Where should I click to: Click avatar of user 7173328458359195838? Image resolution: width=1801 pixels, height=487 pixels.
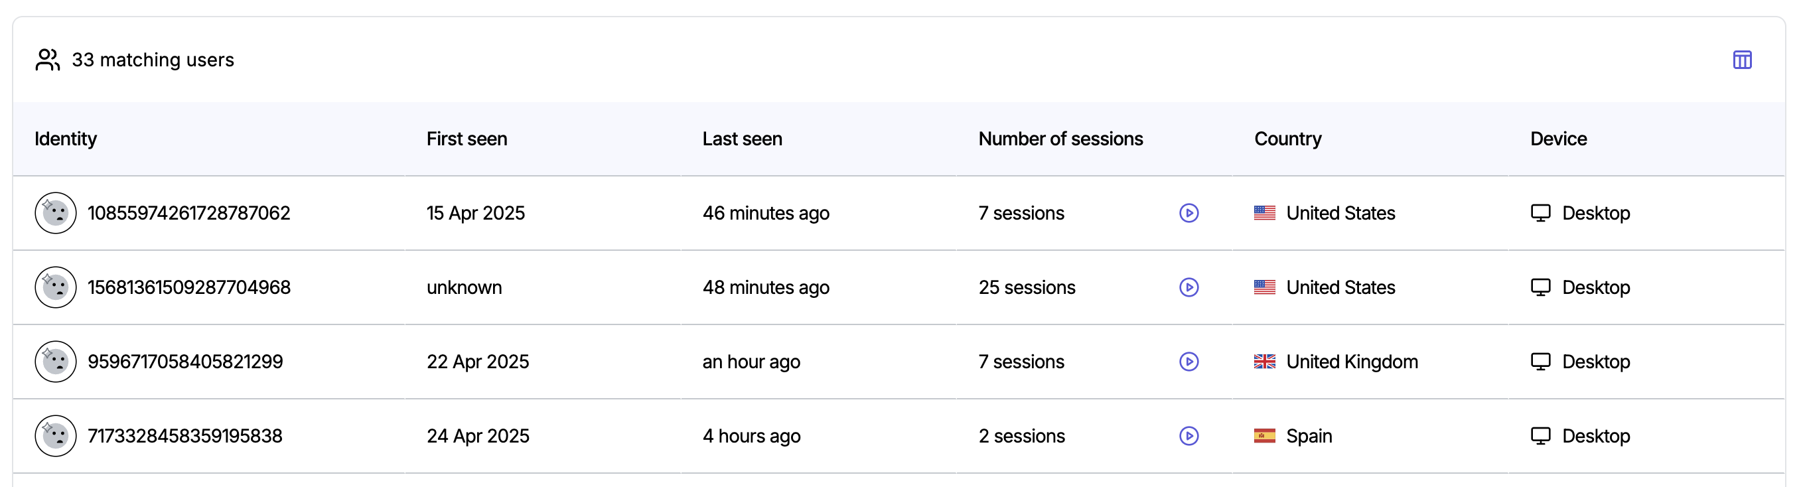pyautogui.click(x=55, y=436)
